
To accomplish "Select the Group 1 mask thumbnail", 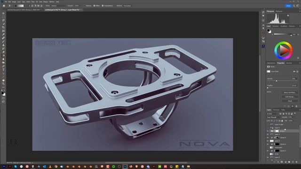I will pos(277,131).
